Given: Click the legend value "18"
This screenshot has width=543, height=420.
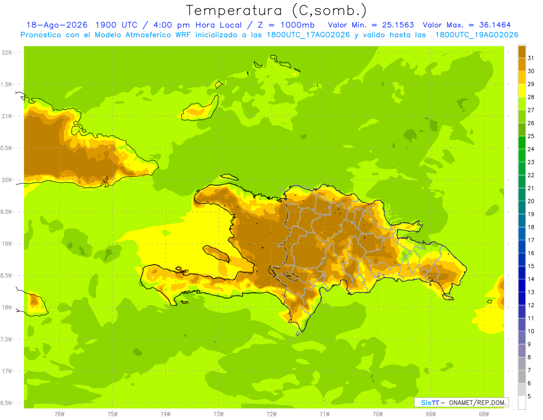Looking at the screenshot, I should coord(531,227).
